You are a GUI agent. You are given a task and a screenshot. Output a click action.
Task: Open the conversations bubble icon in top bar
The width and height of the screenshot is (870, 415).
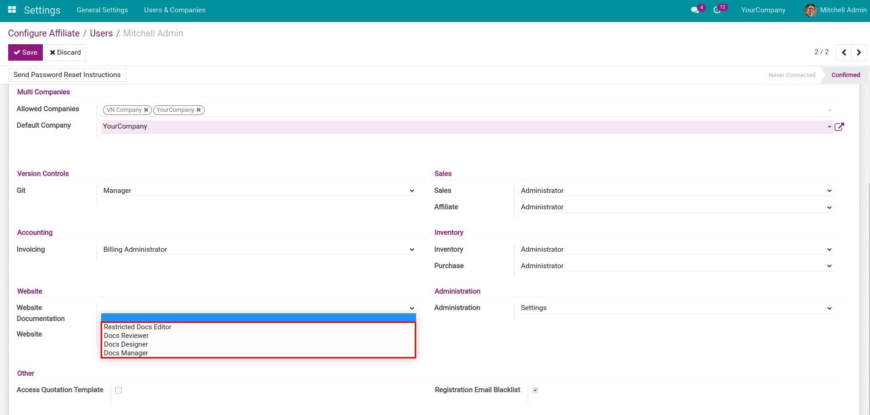(x=695, y=10)
